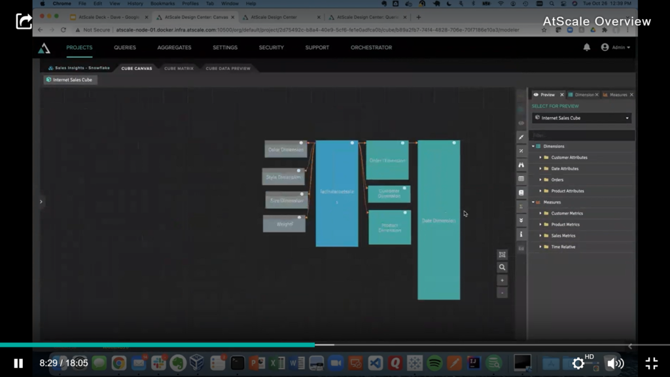
Task: Select the Style Dimension node
Action: coord(283,177)
